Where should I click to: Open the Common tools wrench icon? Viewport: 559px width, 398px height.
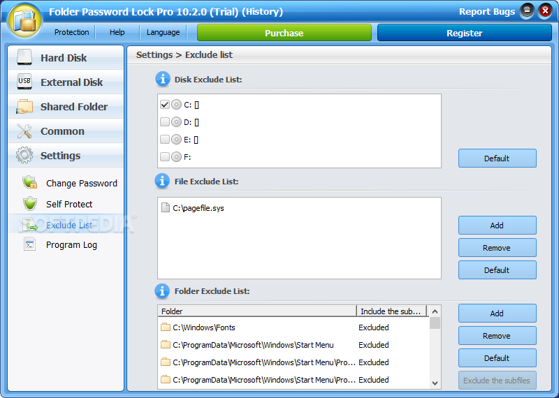click(24, 131)
